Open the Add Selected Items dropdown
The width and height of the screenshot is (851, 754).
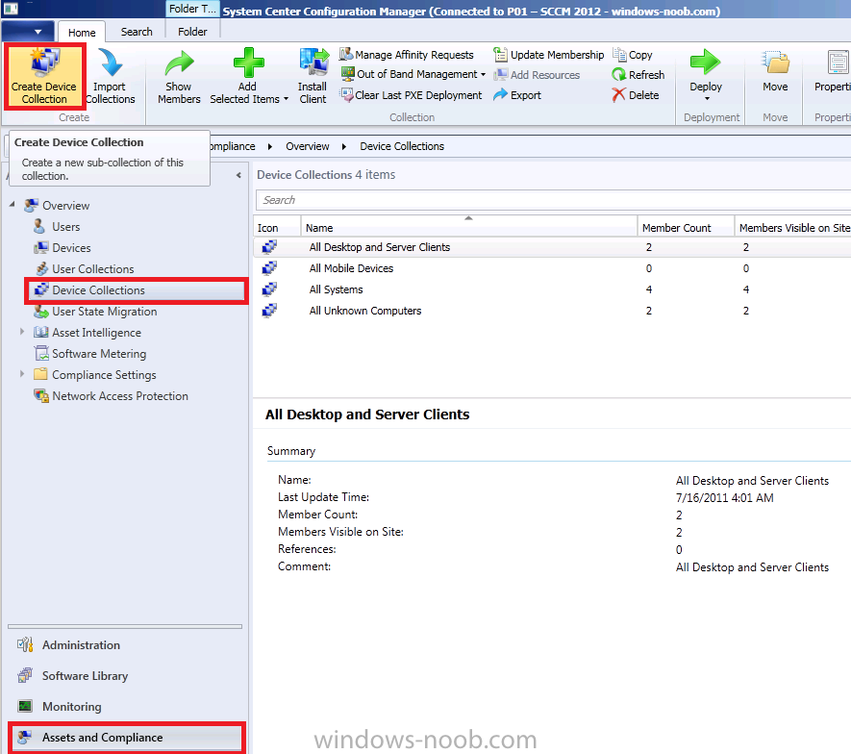(249, 77)
